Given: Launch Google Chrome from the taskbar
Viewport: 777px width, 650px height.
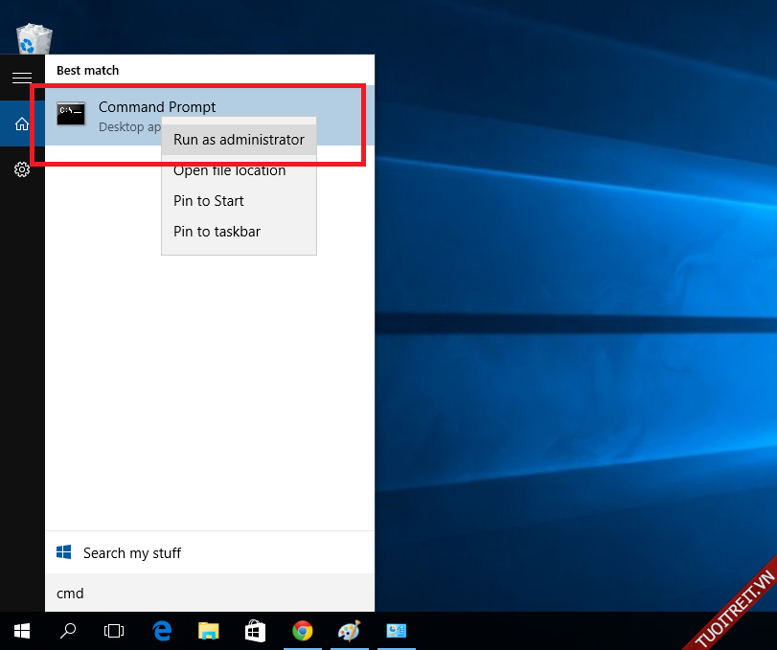Looking at the screenshot, I should click(x=302, y=631).
